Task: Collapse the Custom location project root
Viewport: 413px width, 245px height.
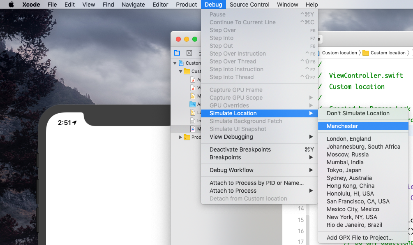Action: pyautogui.click(x=175, y=63)
